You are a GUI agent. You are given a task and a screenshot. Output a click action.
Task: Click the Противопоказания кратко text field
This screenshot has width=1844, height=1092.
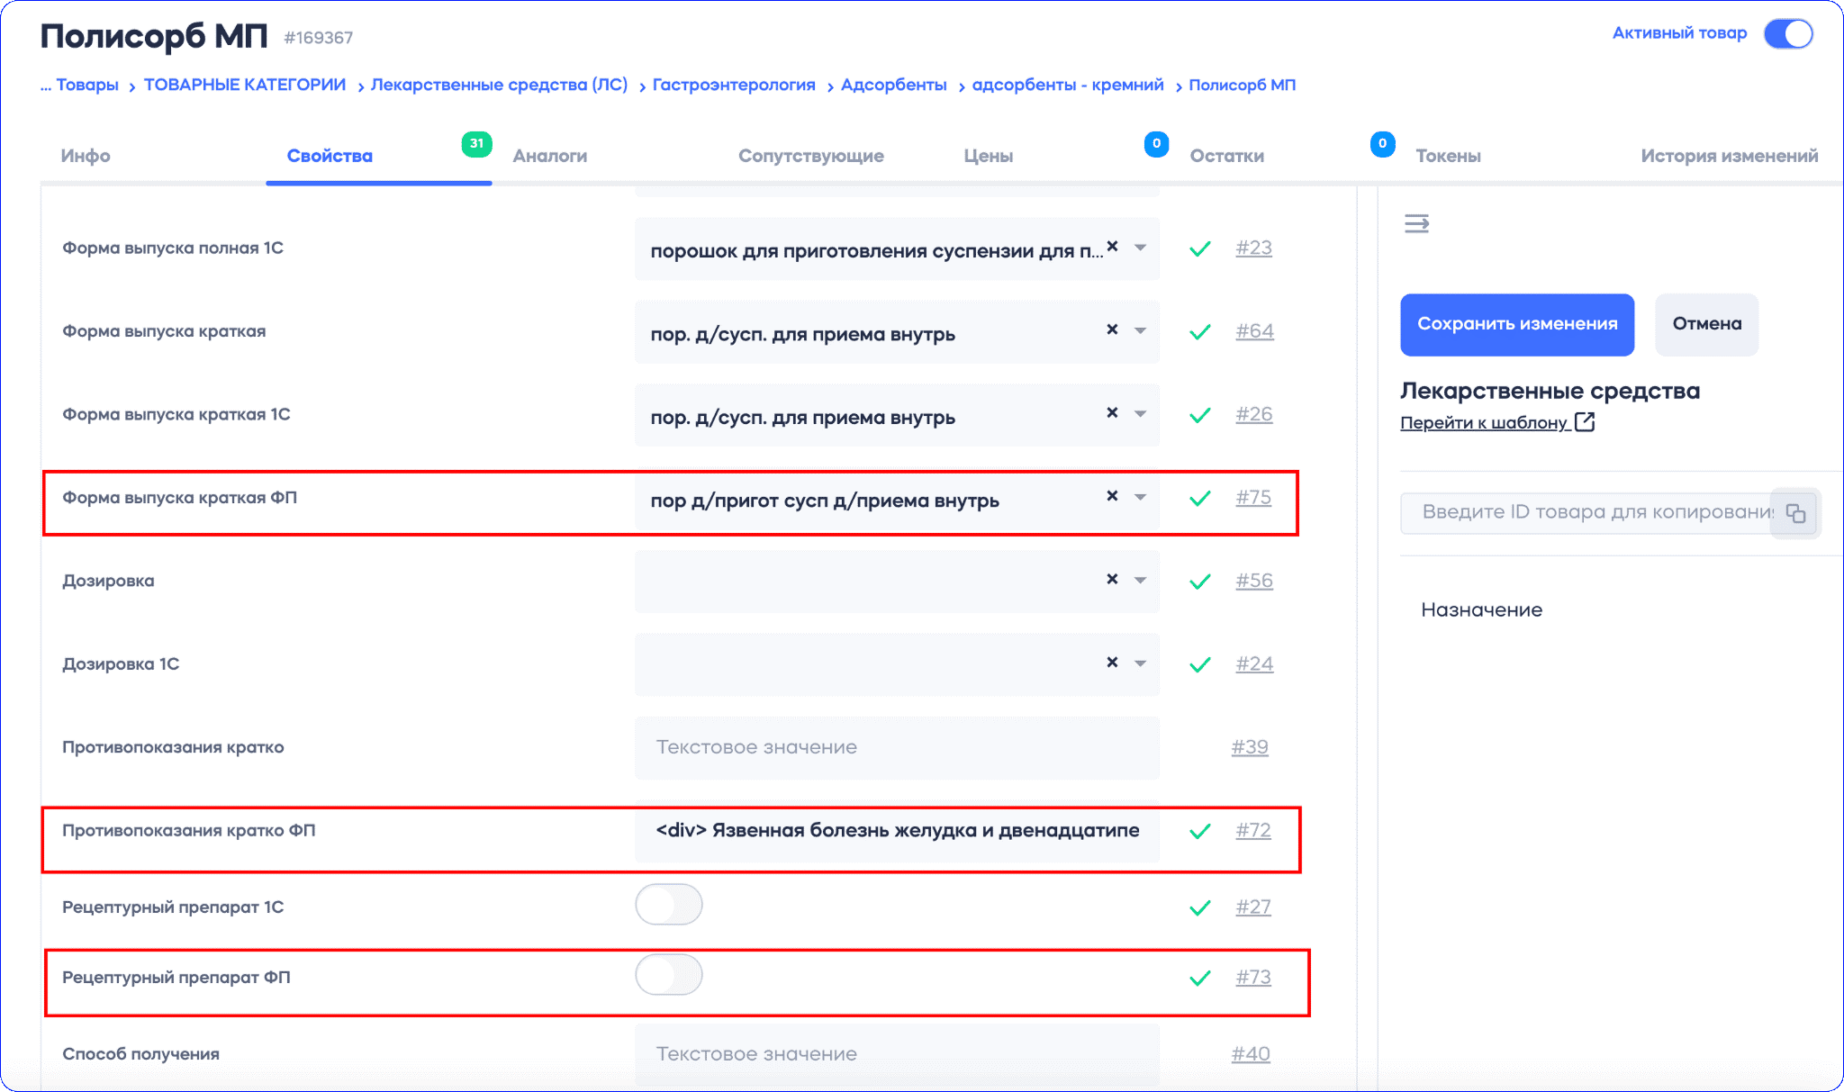point(896,747)
